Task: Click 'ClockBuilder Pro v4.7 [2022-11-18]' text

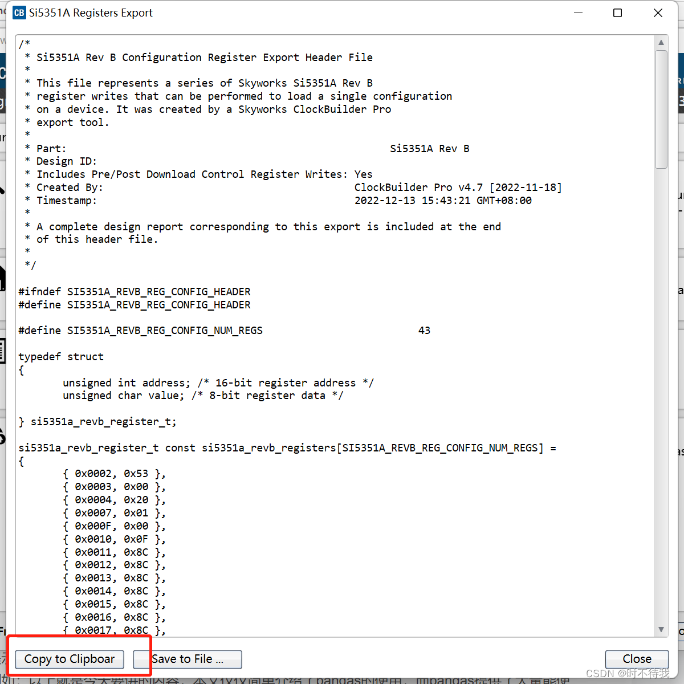Action: 458,188
